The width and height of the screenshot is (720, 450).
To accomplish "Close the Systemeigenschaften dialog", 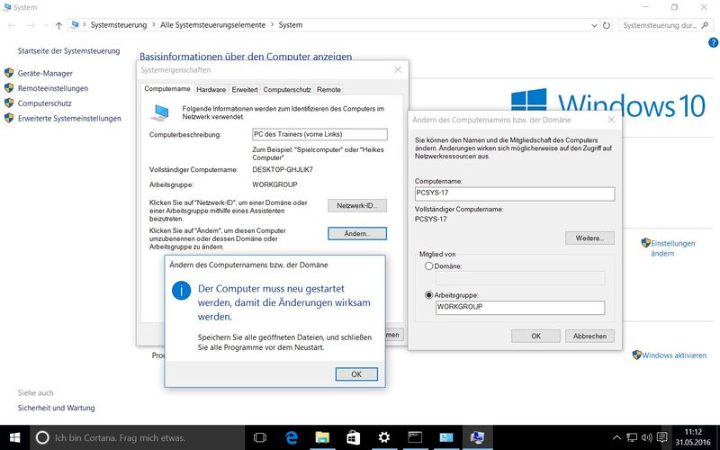I will point(398,70).
